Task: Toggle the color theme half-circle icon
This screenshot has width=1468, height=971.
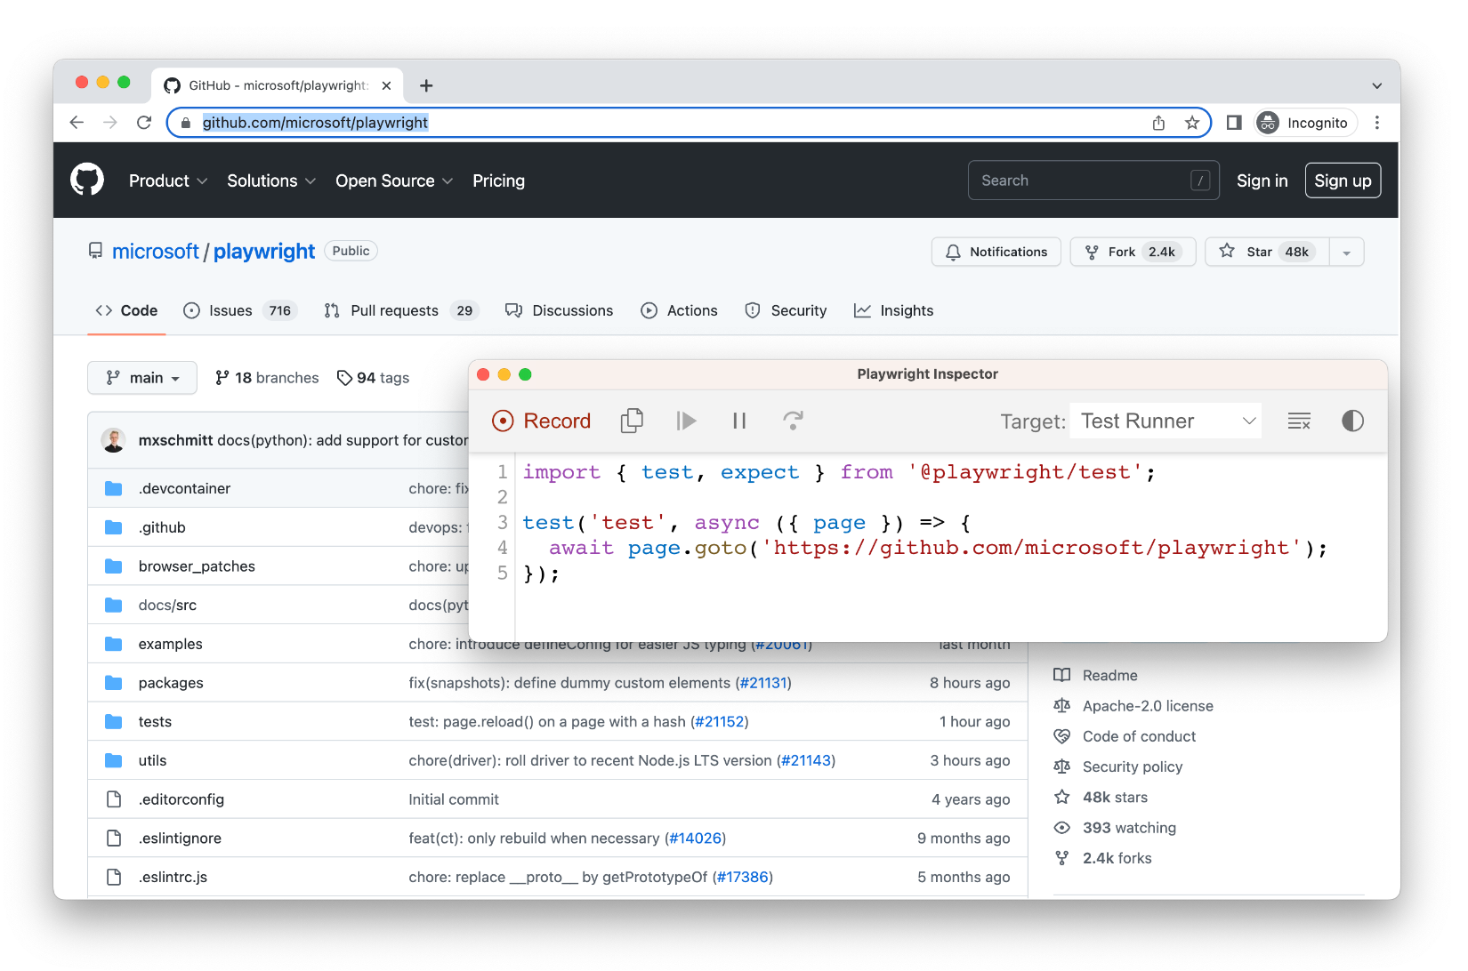Action: [x=1352, y=421]
